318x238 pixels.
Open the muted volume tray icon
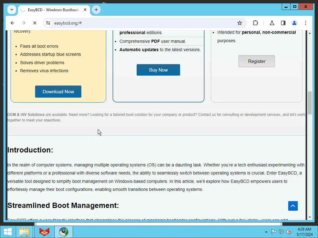(x=289, y=232)
